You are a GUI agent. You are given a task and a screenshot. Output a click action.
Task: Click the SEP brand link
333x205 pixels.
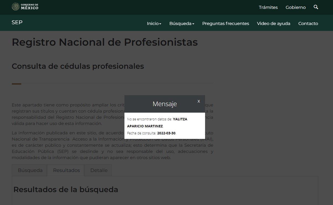point(17,22)
